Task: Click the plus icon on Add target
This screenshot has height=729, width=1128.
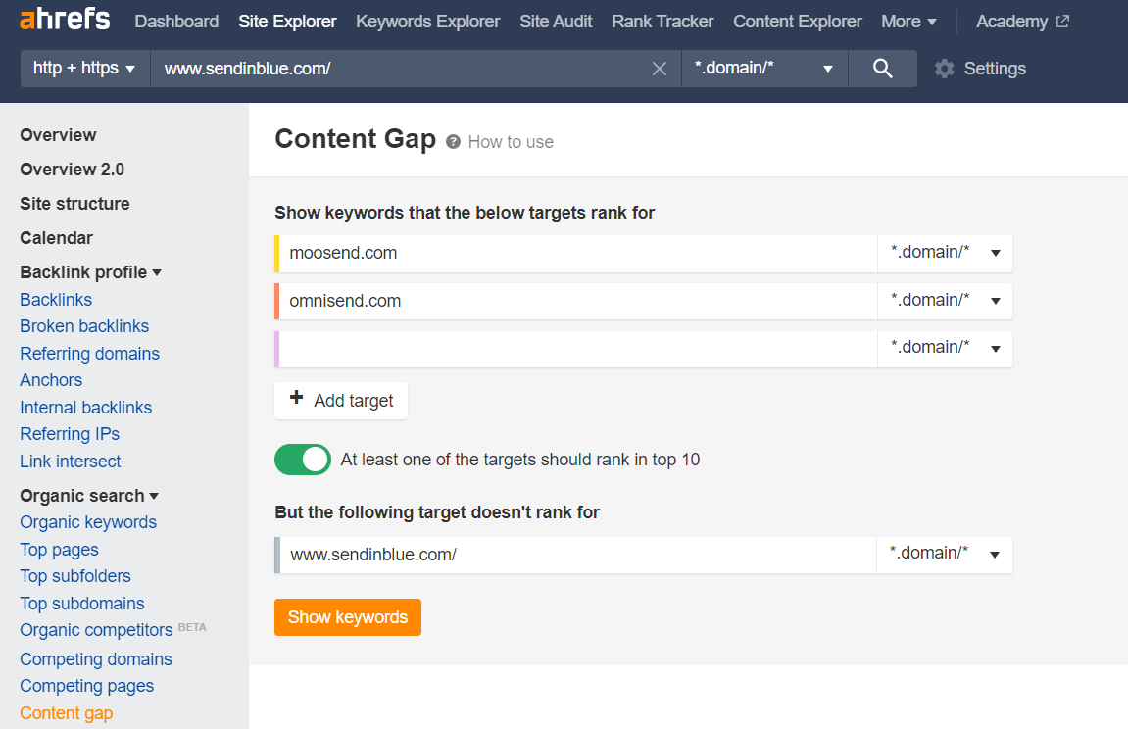Action: (296, 398)
